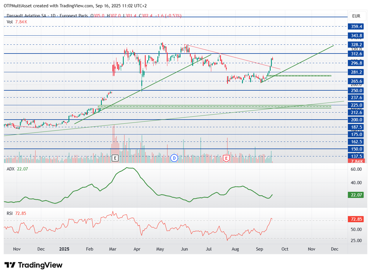Click the TradingView logo at bottom
This screenshot has width=371, height=276.
tap(34, 265)
